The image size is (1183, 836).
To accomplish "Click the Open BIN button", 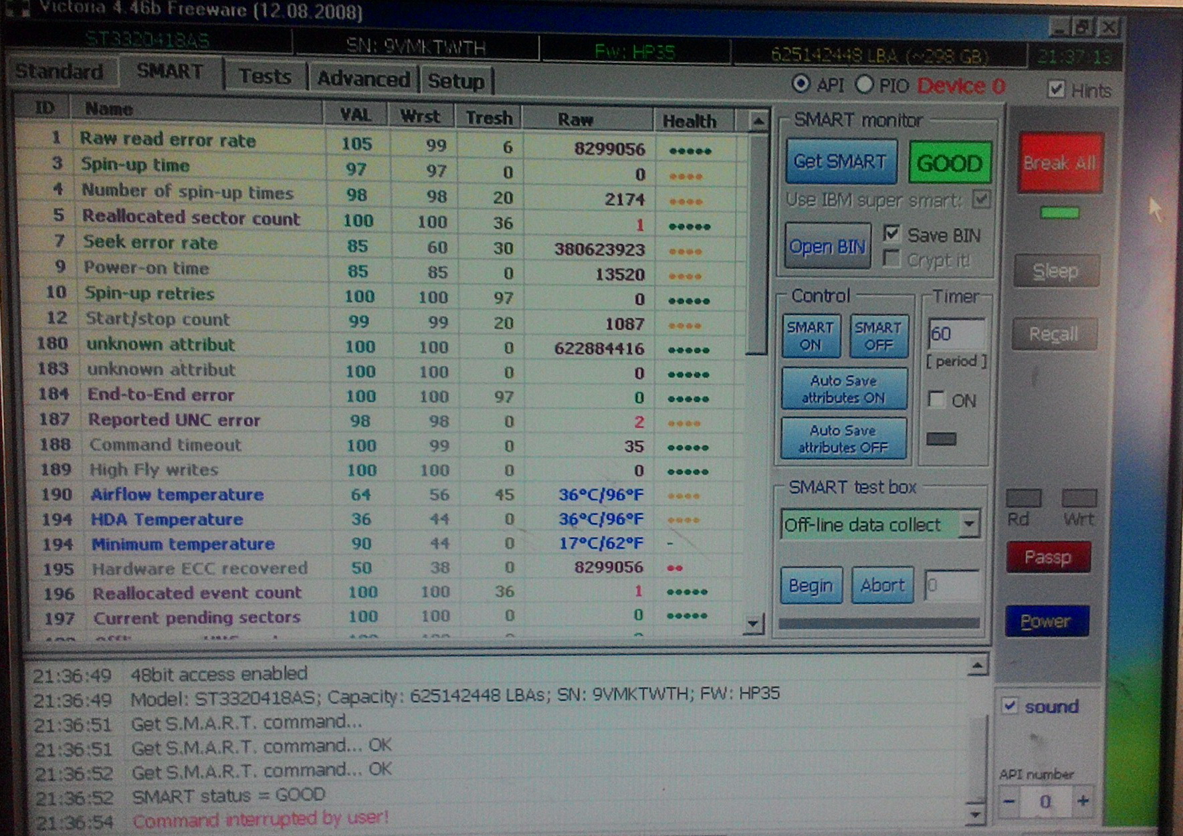I will click(x=827, y=246).
